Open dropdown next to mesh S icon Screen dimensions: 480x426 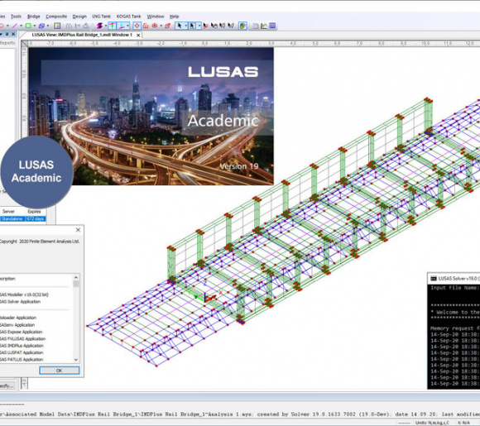[106, 26]
